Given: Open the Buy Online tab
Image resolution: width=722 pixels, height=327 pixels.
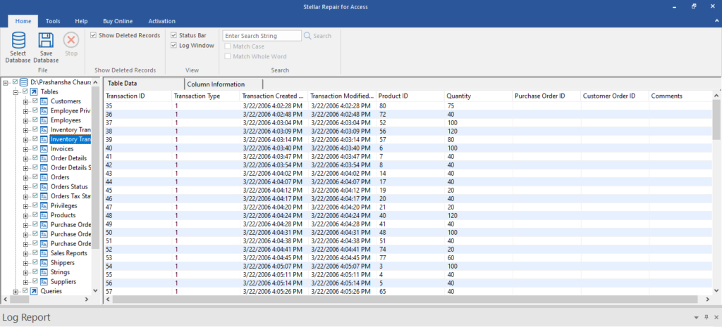Looking at the screenshot, I should coord(118,21).
